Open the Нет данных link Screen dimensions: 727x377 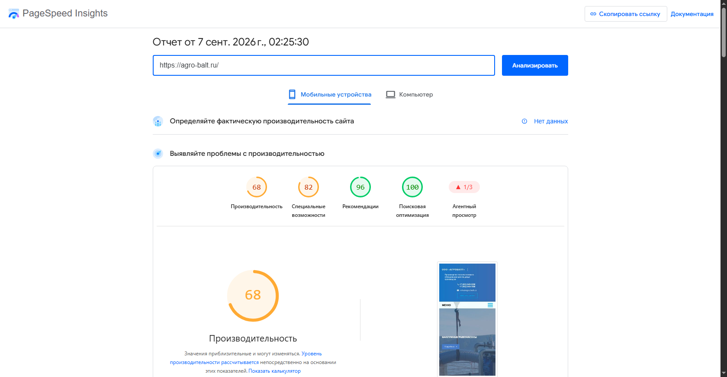click(x=551, y=121)
